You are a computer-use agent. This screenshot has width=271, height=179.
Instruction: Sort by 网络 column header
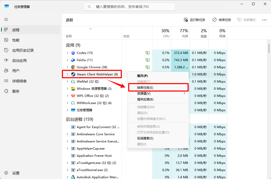tap(218, 33)
